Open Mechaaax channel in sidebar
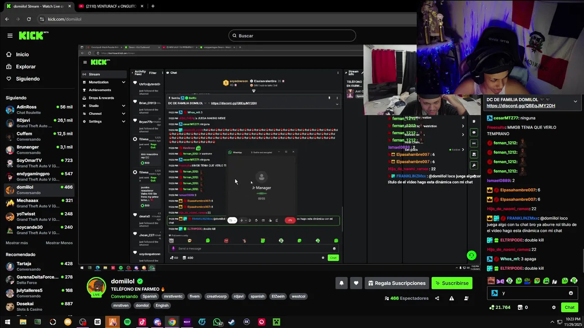 pyautogui.click(x=39, y=203)
